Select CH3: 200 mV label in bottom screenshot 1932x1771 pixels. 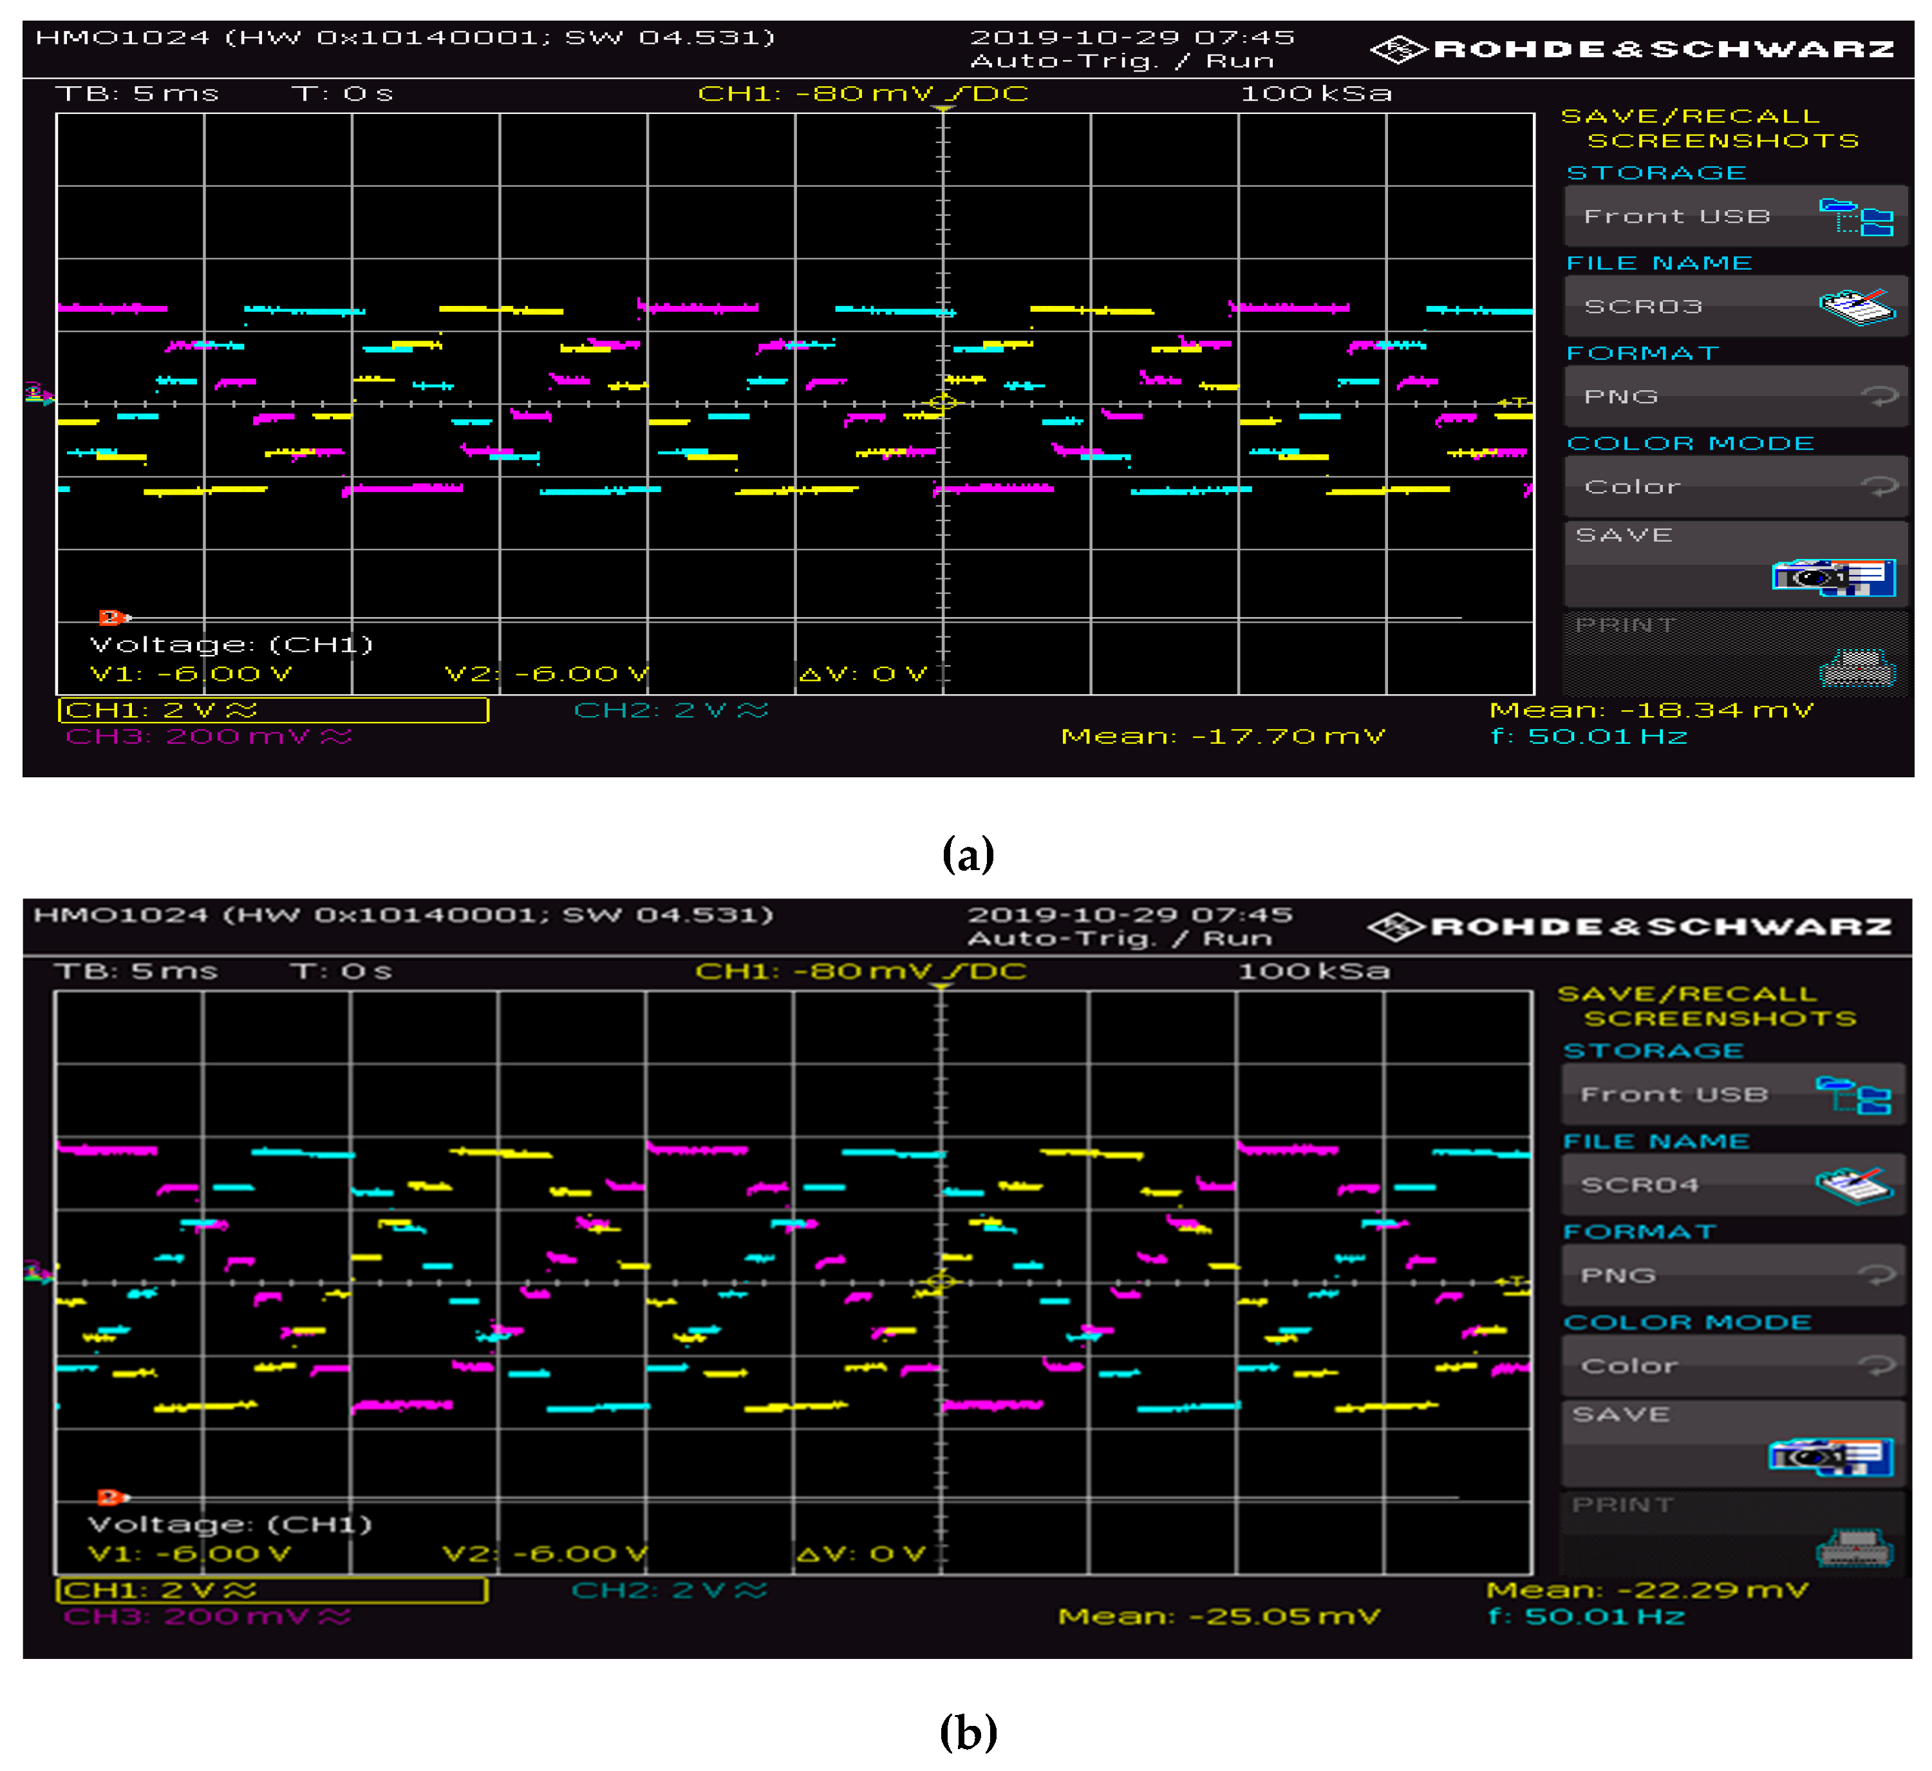point(207,1616)
